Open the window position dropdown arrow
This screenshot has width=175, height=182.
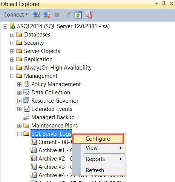tap(157, 3)
